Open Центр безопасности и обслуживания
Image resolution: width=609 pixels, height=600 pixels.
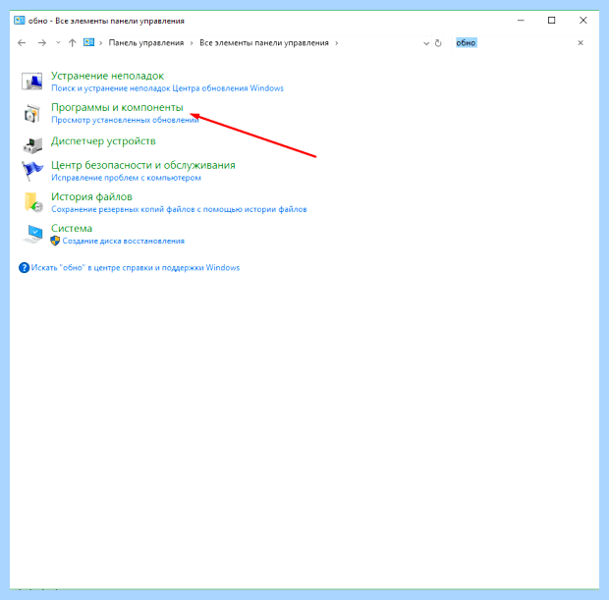point(143,165)
